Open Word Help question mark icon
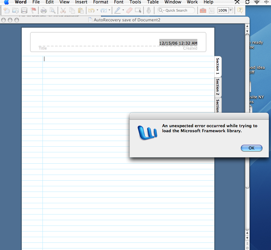 click(x=240, y=10)
